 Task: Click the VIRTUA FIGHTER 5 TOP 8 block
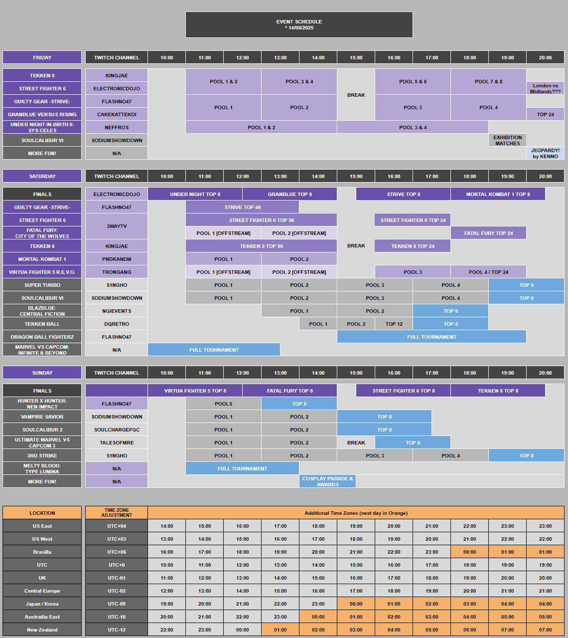pos(195,391)
